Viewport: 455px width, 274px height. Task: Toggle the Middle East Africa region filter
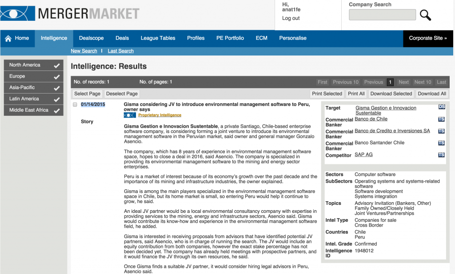(x=34, y=110)
